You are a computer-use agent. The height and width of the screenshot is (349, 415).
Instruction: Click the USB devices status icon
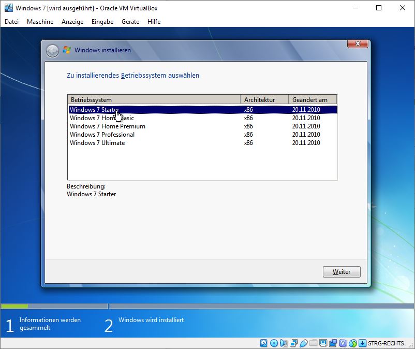coord(303,343)
